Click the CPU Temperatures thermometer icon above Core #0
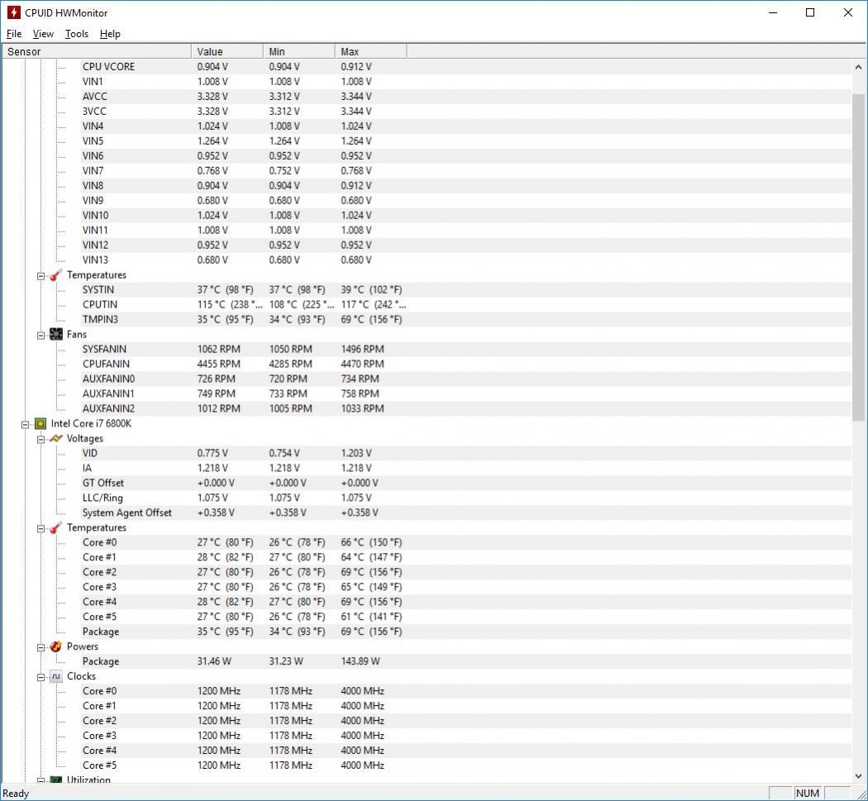Screen dimensions: 868x801 (56, 528)
